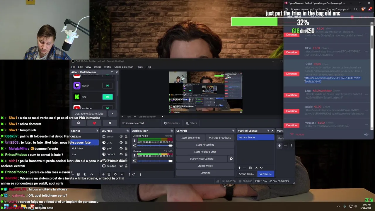The image size is (375, 211).
Task: Click Manage Broadcast button
Action: tap(220, 138)
